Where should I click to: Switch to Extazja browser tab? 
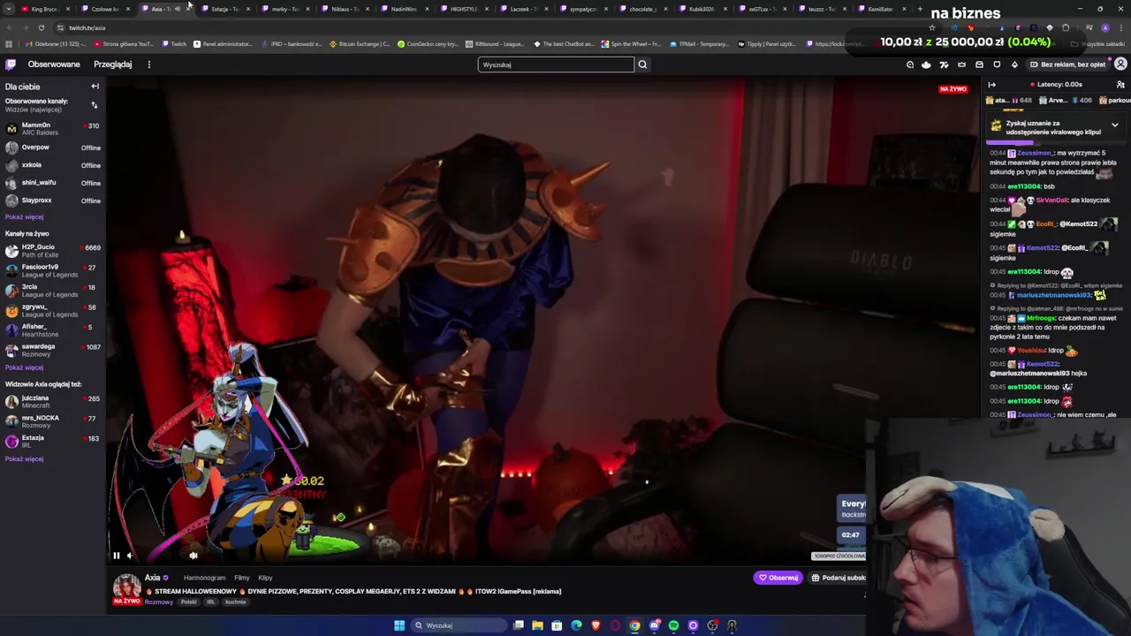[x=224, y=9]
